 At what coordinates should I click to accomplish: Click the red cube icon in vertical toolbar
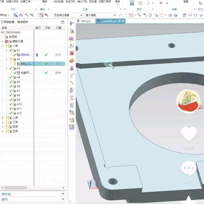tap(72, 53)
